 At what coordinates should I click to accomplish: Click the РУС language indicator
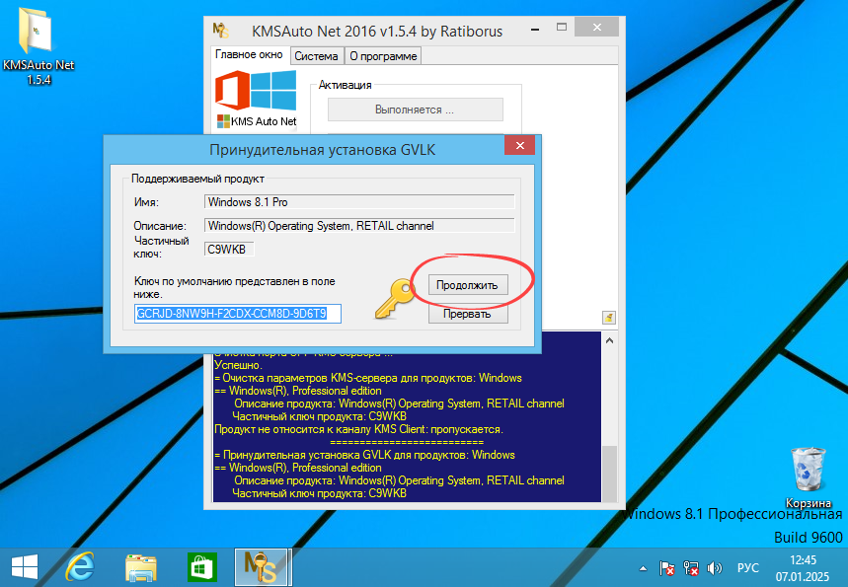[x=747, y=567]
